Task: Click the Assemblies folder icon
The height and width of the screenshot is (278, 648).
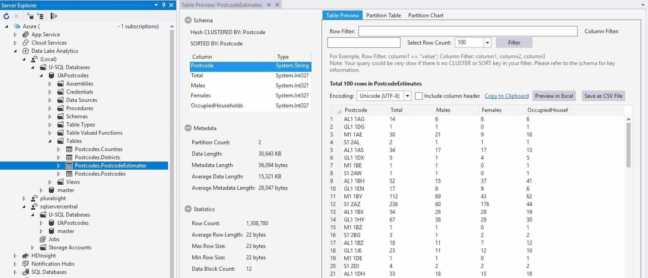Action: click(60, 84)
